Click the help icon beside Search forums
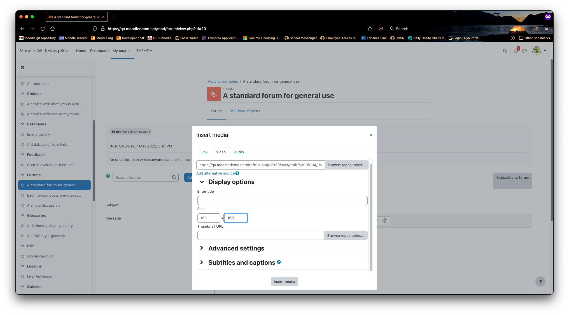 [x=108, y=176]
